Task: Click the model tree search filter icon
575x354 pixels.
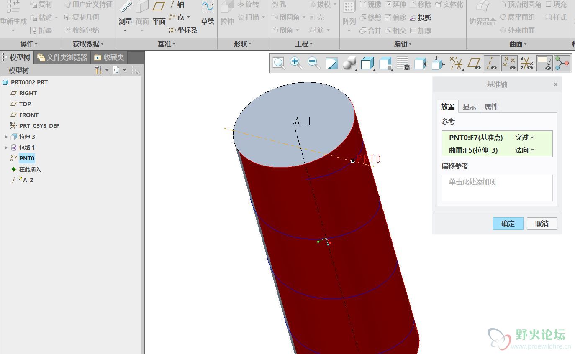Action: click(136, 70)
